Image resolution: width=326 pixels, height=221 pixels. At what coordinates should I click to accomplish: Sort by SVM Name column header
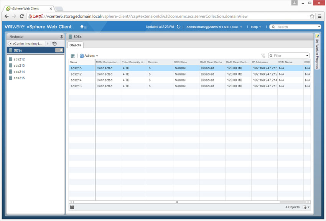[x=290, y=62]
